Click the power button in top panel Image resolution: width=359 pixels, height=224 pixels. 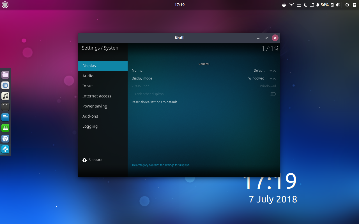(347, 5)
